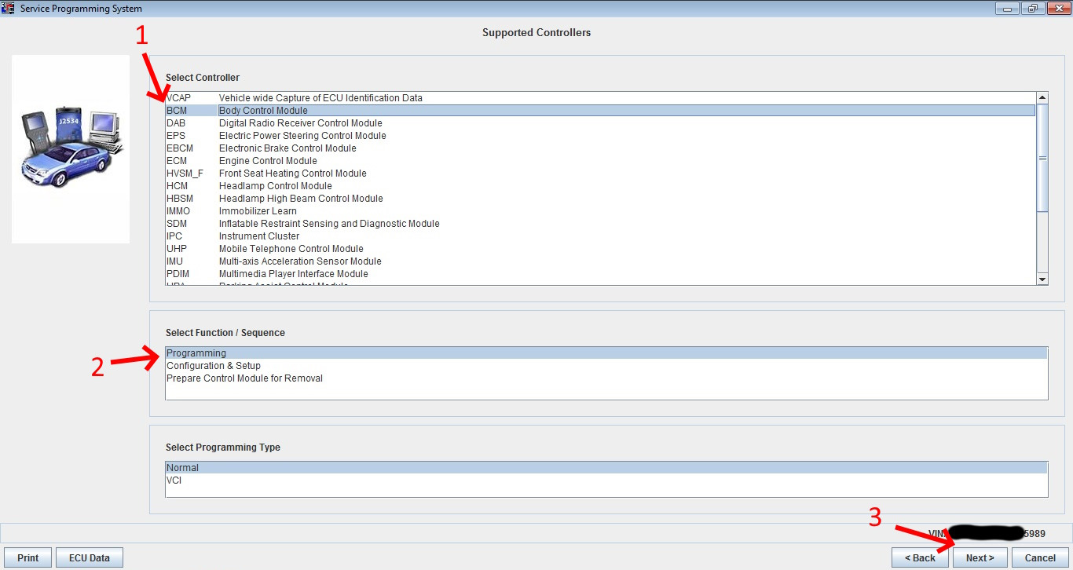Select the Programming function
The height and width of the screenshot is (570, 1073).
coord(606,353)
